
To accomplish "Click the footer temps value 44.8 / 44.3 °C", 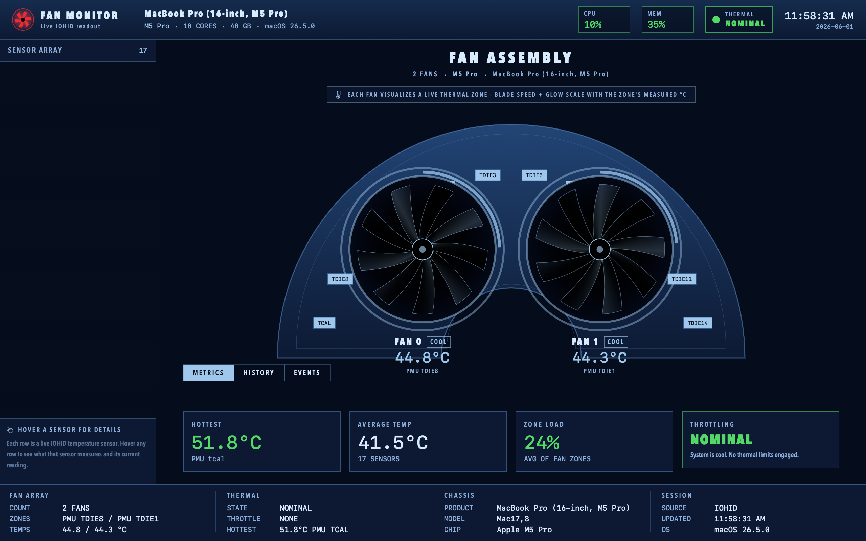I will point(94,530).
